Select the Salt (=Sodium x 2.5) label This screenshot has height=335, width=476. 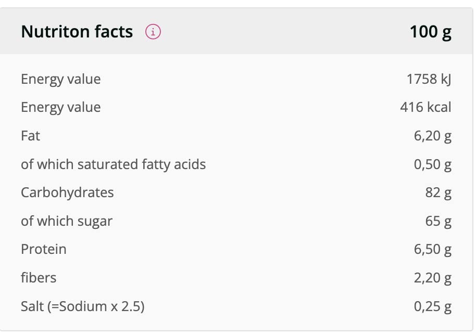tap(82, 306)
